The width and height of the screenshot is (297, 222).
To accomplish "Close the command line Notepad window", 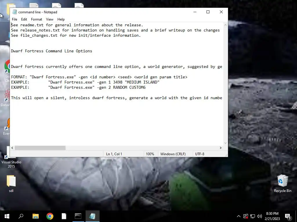I will click(221, 12).
